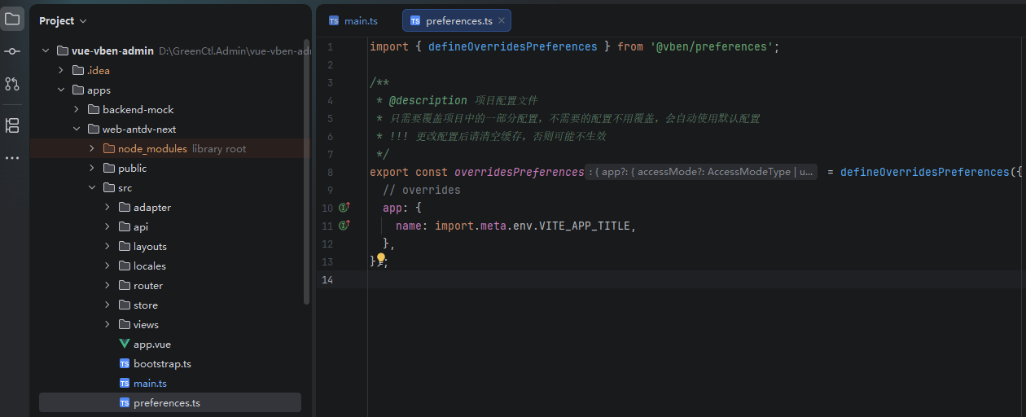Click the lightbulb quick-fix icon
Viewport: 1026px width, 417px height.
pos(380,259)
